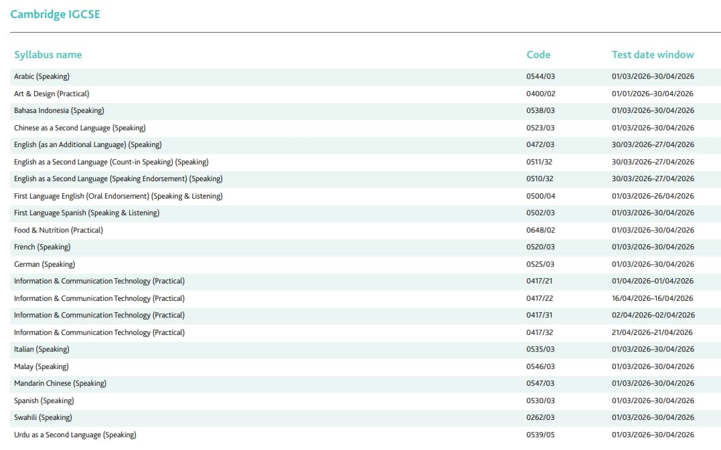721x450 pixels.
Task: Click code 0400/02 for Art & Design
Action: (540, 94)
